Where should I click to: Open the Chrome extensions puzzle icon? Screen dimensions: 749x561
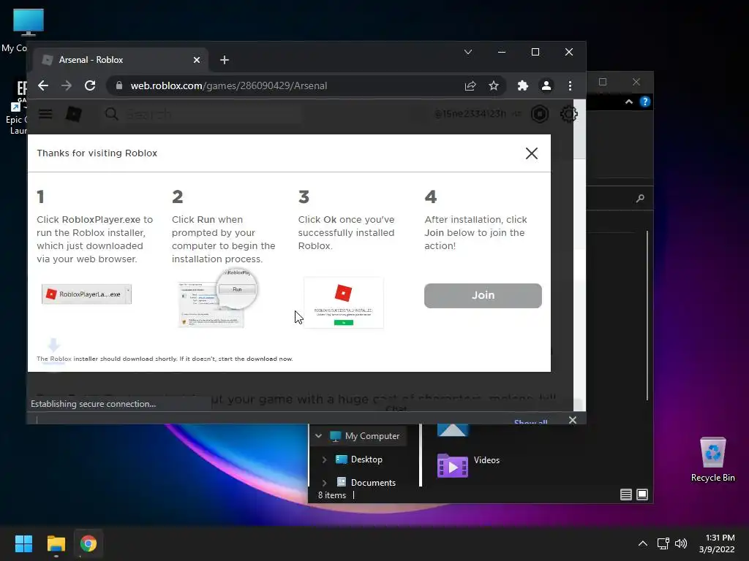[522, 86]
